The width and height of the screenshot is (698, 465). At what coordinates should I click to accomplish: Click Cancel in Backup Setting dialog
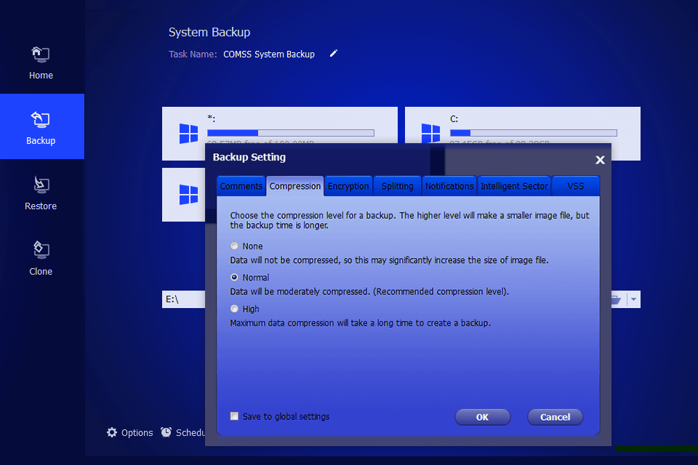[x=555, y=417]
